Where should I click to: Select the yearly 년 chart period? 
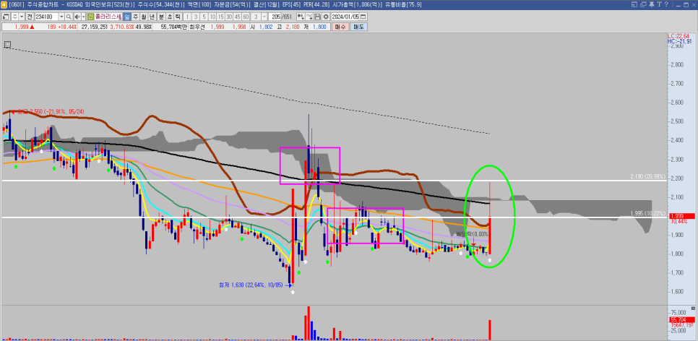pos(152,17)
